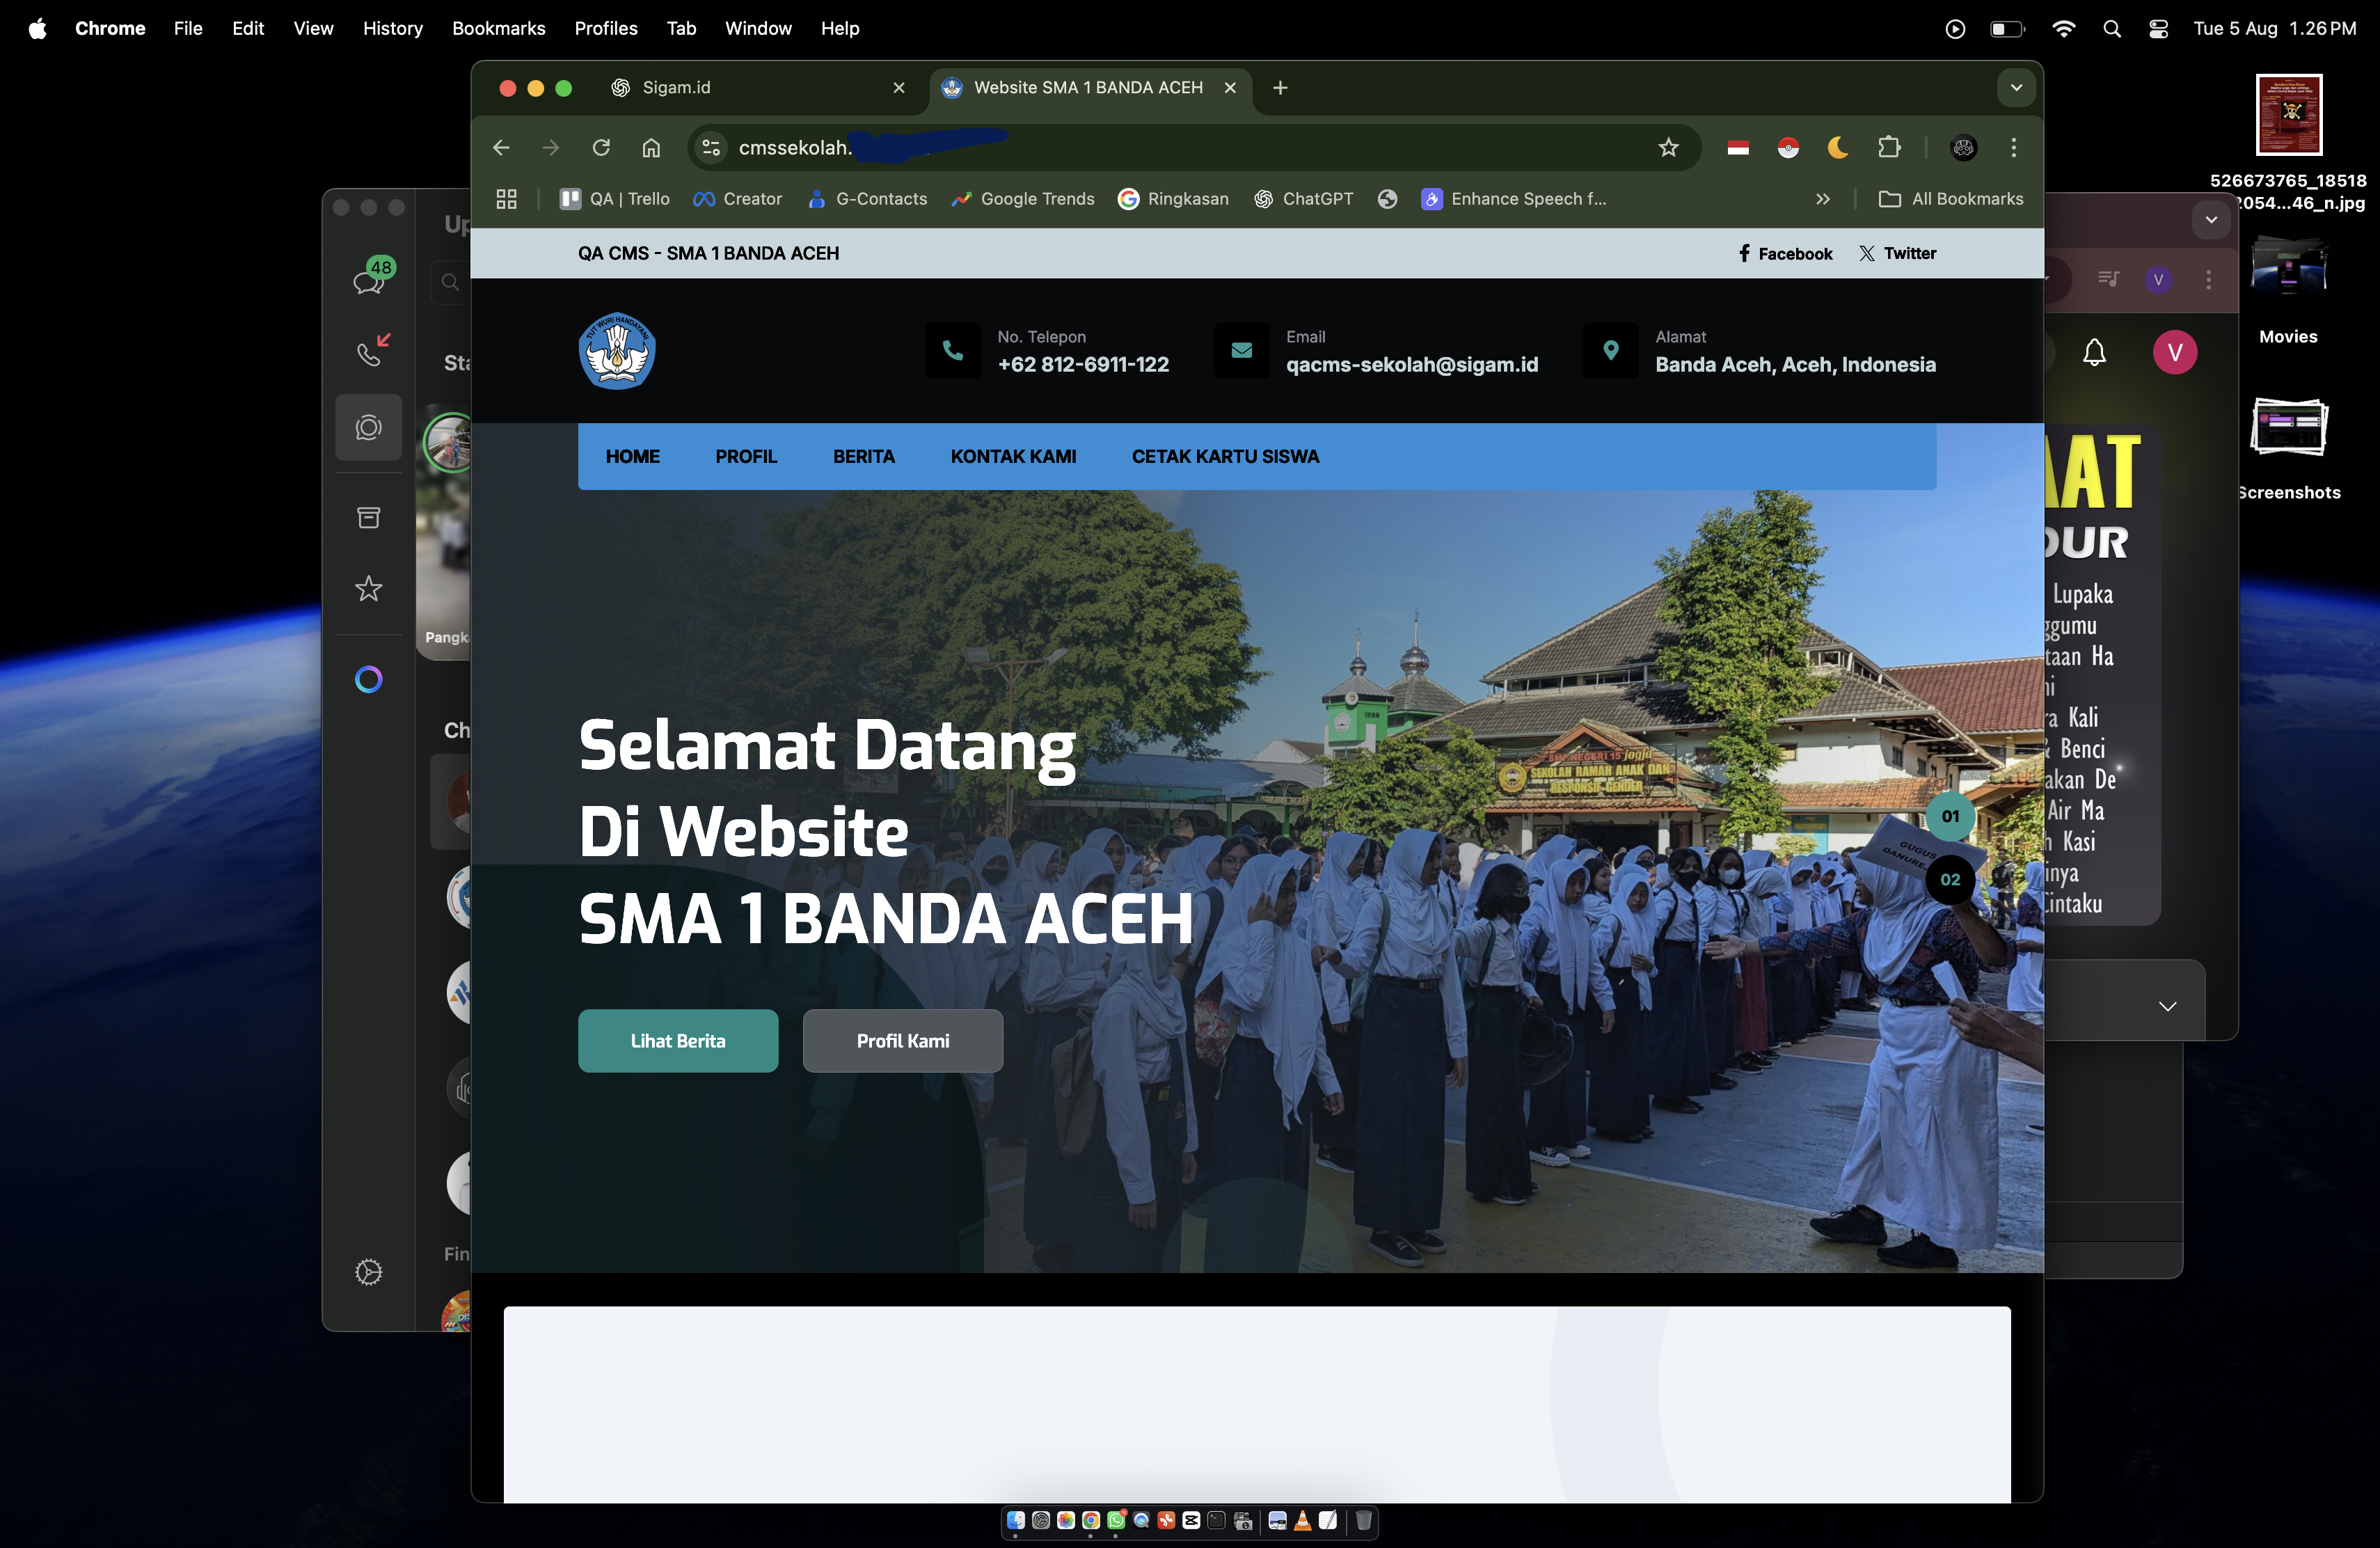Click the dark mode moon extension icon

click(x=1838, y=148)
